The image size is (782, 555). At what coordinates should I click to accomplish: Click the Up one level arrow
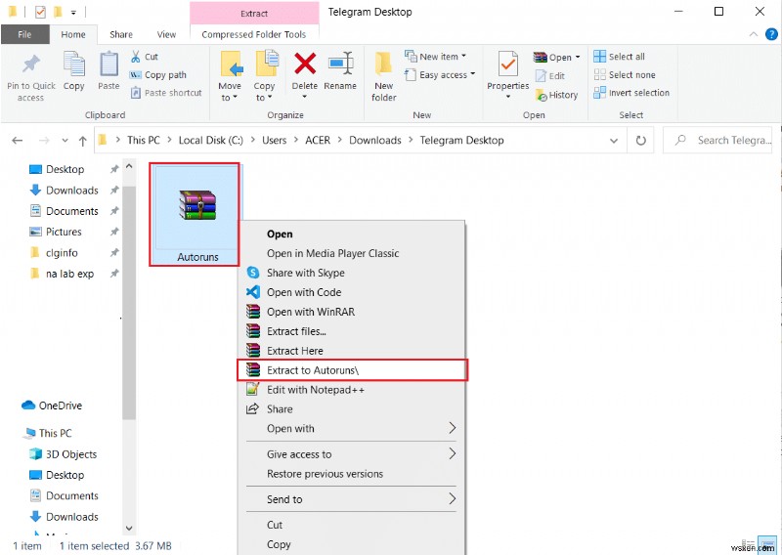(83, 141)
